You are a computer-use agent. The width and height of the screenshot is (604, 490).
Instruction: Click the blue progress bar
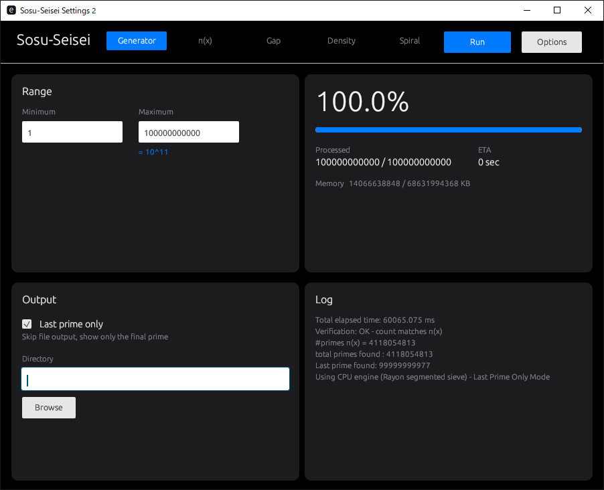pos(448,130)
